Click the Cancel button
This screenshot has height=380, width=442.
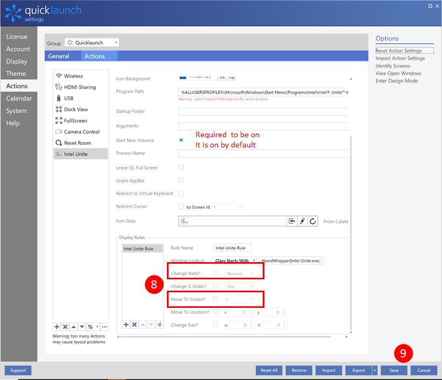tap(424, 370)
